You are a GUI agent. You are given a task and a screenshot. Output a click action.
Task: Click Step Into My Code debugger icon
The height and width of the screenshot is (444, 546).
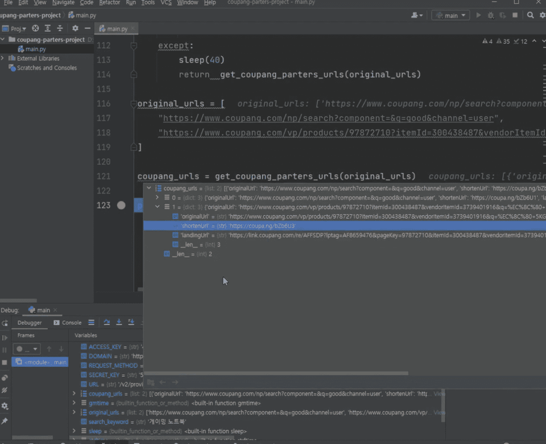coord(131,322)
